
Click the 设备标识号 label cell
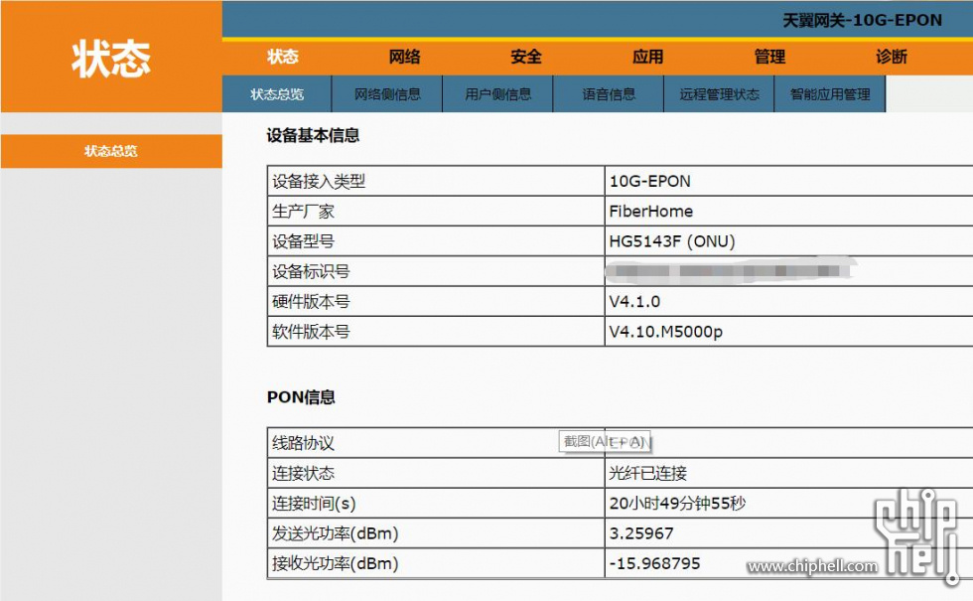click(x=436, y=271)
